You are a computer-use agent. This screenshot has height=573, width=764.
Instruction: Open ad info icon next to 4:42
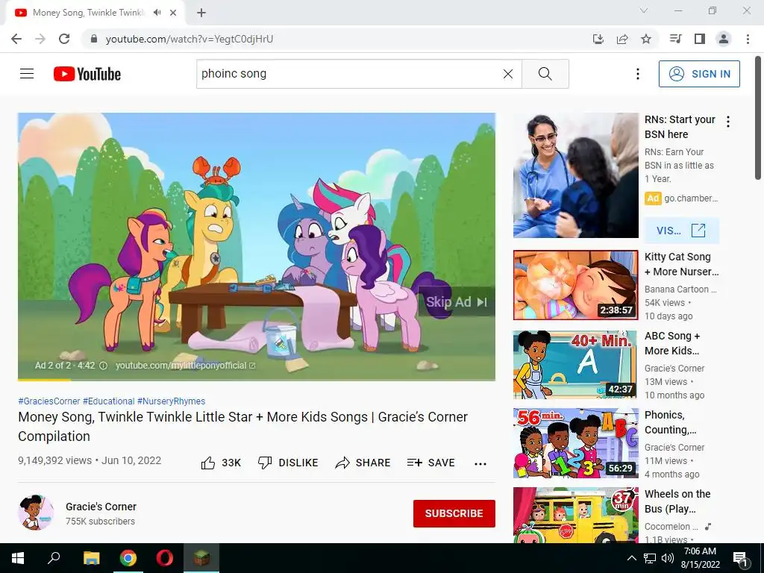[x=103, y=366]
